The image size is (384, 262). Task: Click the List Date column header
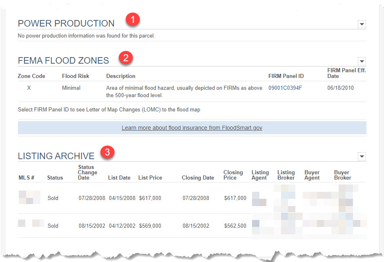(x=119, y=178)
